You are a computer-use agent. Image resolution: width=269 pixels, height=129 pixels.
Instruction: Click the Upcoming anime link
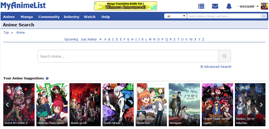click(71, 39)
